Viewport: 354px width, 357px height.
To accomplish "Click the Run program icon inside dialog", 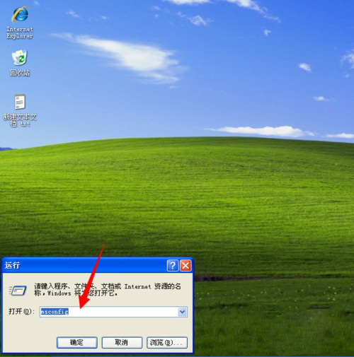I will pos(18,290).
